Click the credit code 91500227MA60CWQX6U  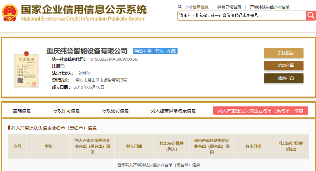click(x=114, y=59)
